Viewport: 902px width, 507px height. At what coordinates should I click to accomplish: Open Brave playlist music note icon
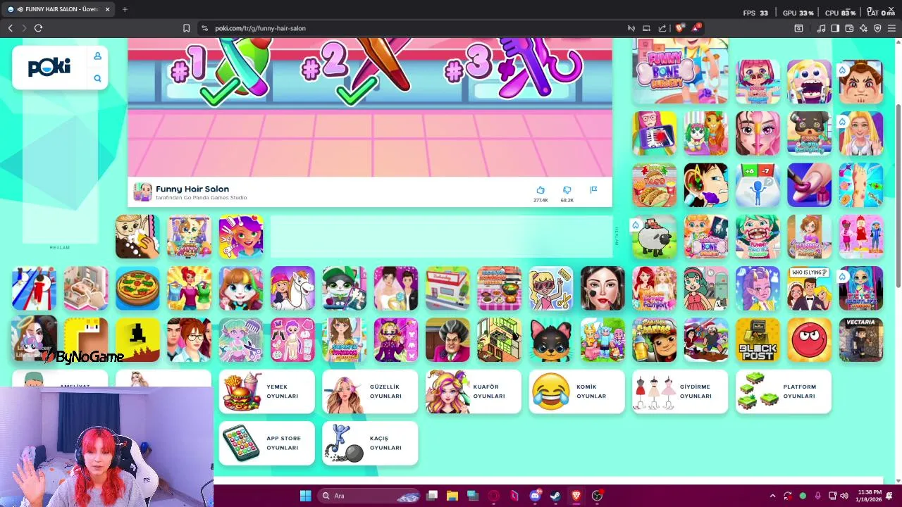821,28
